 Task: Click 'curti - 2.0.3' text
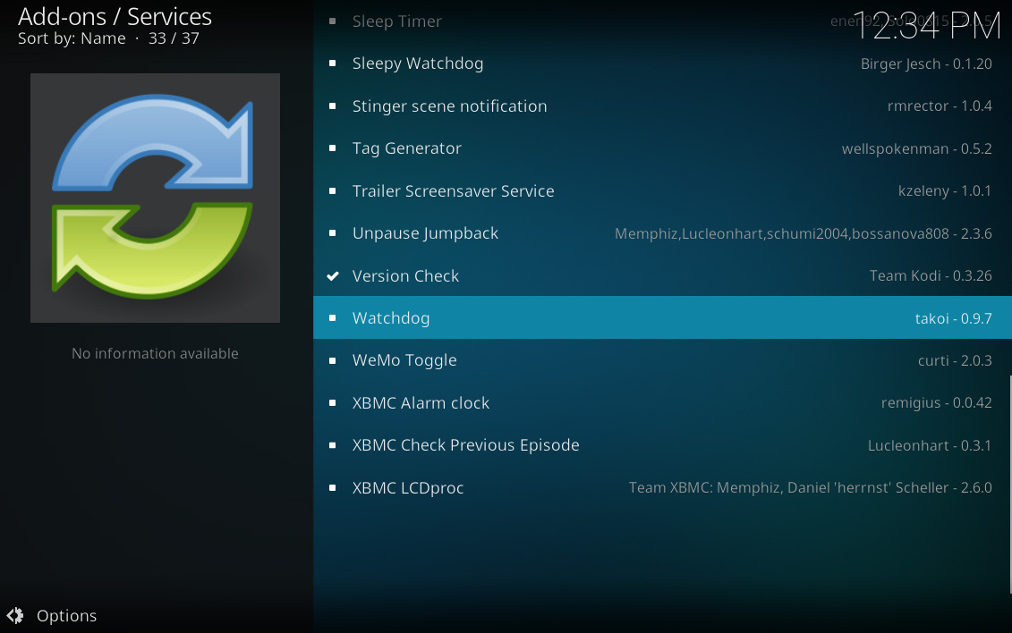pos(955,360)
